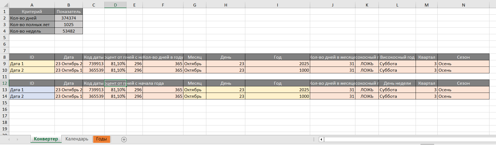Viewport: 496px width, 145px height.
Task: Select Дата 2 cell in row 14
Action: (x=32, y=96)
